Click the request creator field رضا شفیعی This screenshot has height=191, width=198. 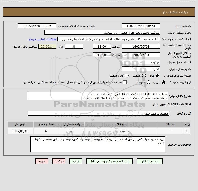pos(109,39)
